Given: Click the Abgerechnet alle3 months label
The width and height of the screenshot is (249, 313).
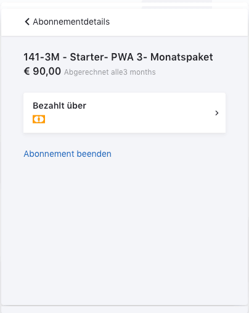Looking at the screenshot, I should (110, 72).
